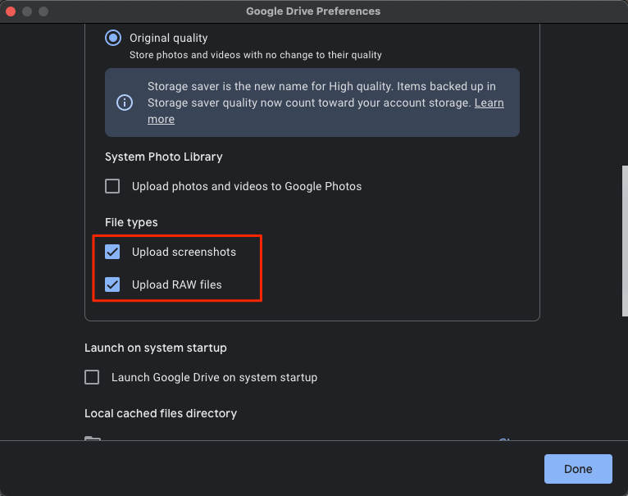The width and height of the screenshot is (628, 496).
Task: Click the System Photo Library heading
Action: [x=163, y=157]
